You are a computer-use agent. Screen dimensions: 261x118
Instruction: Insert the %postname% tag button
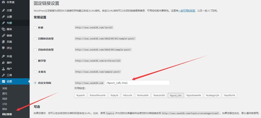(193, 96)
